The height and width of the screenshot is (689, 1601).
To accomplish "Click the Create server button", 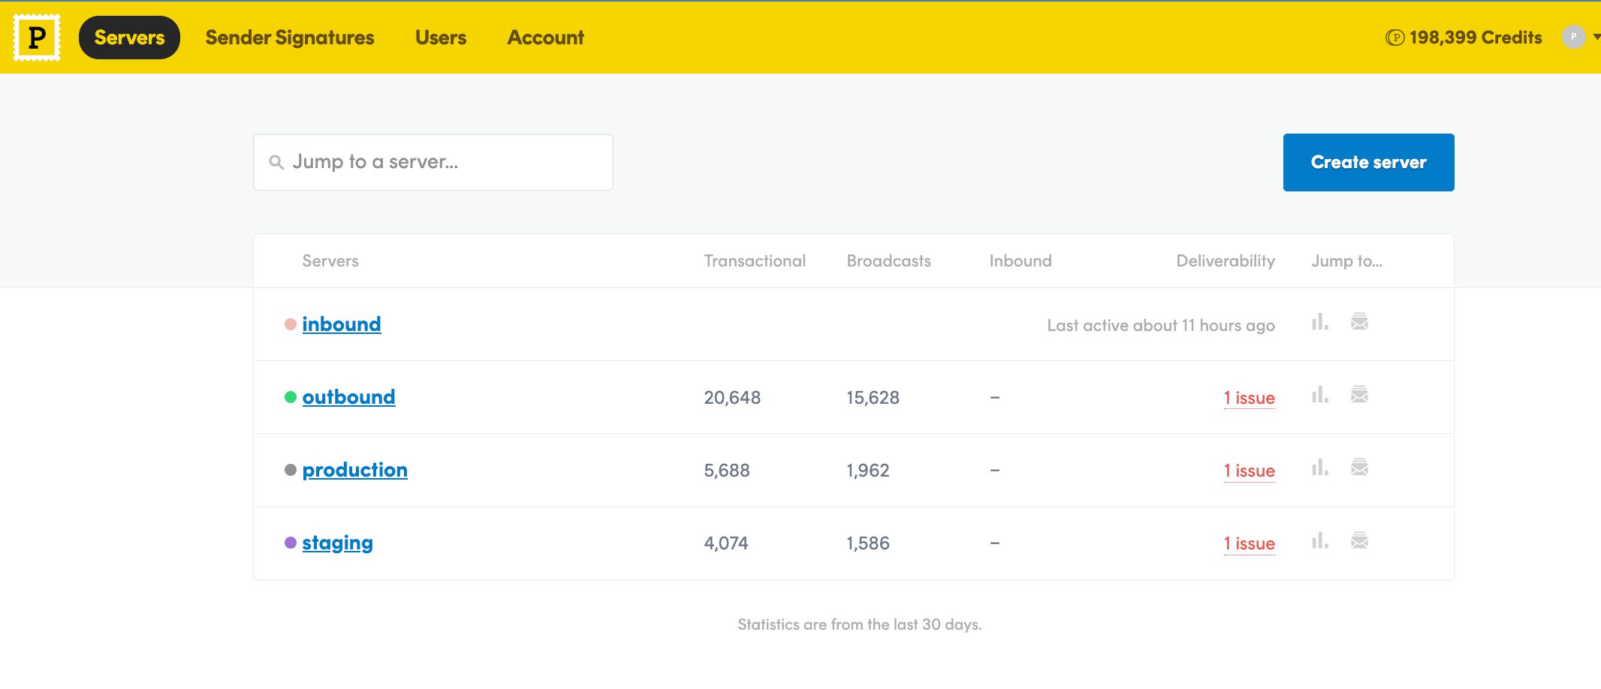I will pos(1368,161).
